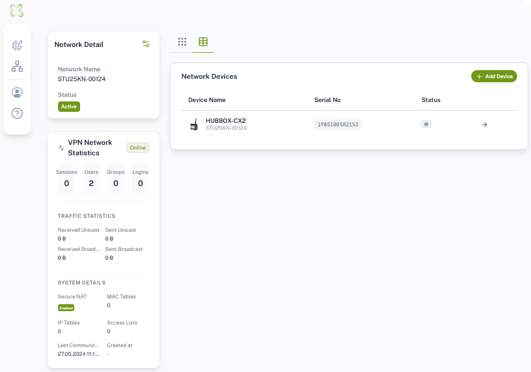
Task: Click the Device Name column header
Action: click(x=207, y=100)
